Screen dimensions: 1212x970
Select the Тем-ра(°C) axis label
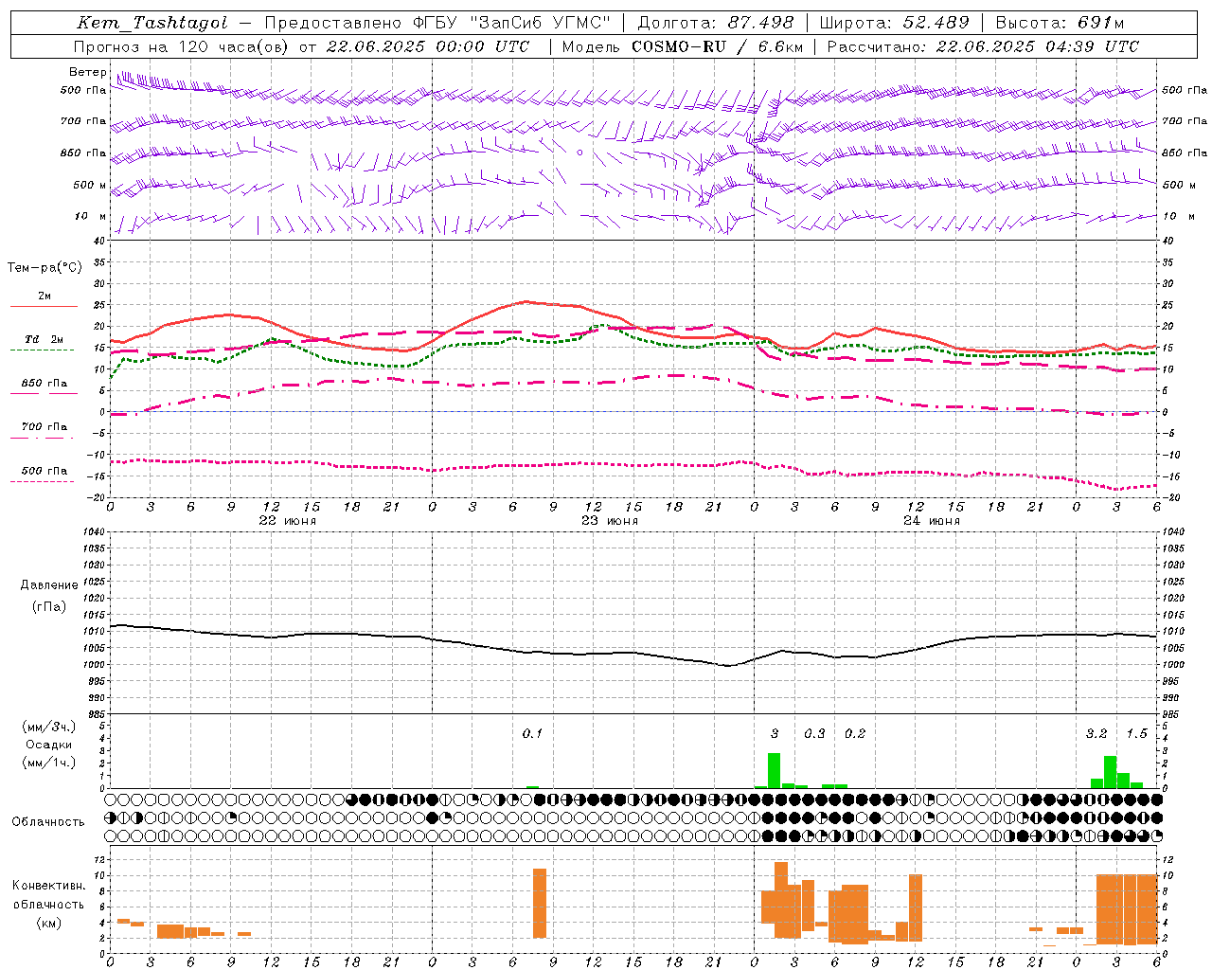45,268
